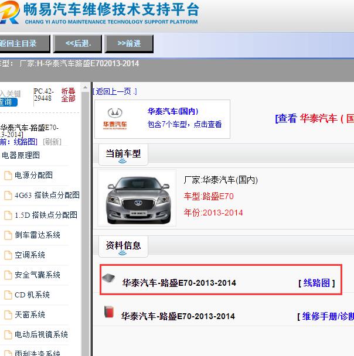Click document icon next to 电源分配图

pyautogui.click(x=8, y=176)
